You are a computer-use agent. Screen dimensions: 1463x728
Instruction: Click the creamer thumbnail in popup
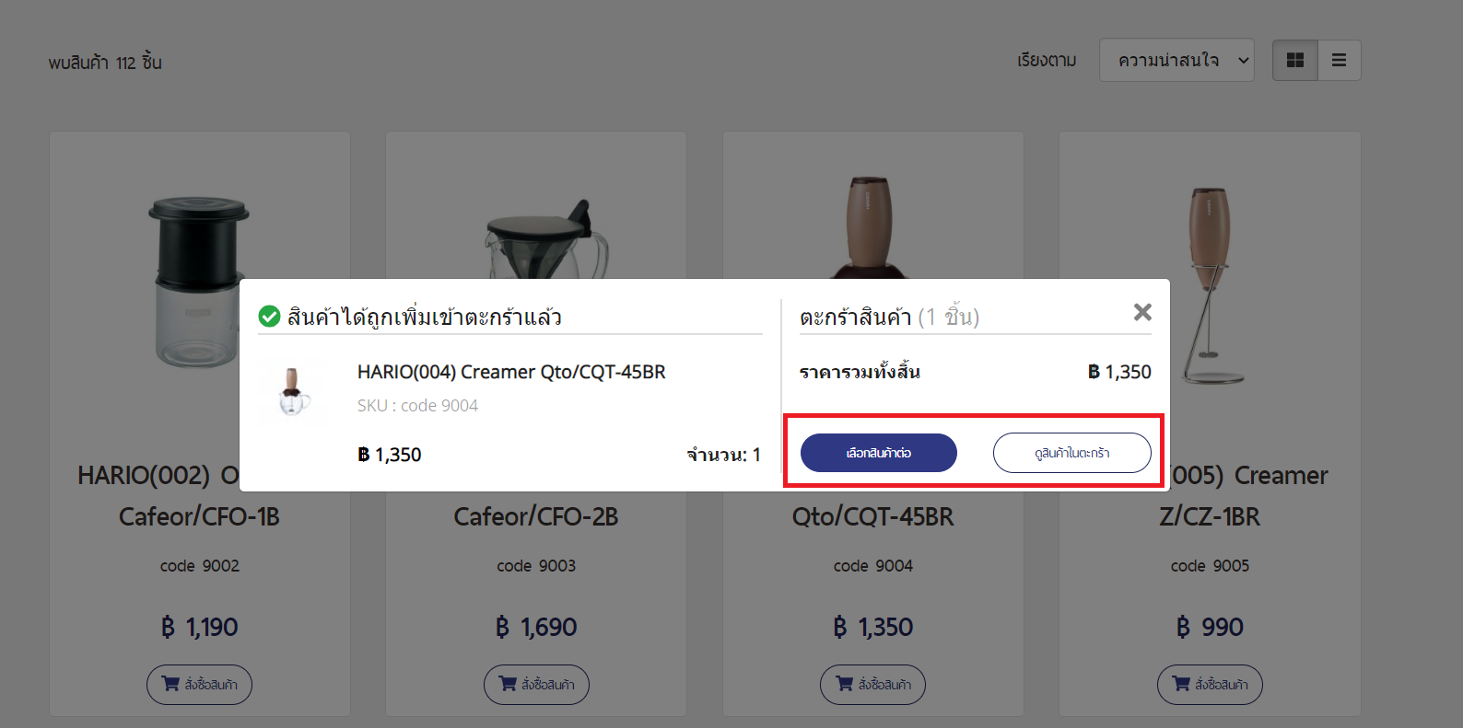[x=293, y=391]
